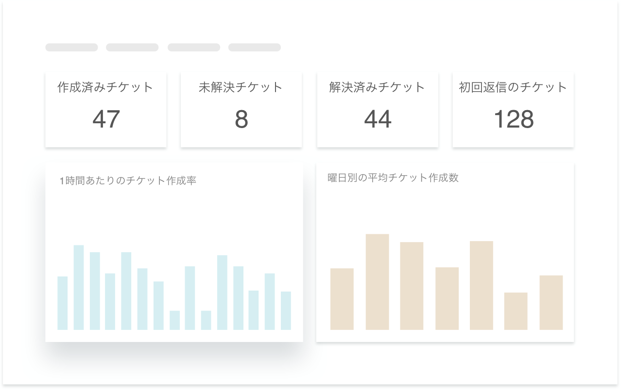Click the shortest beige bar in weekday chart
This screenshot has height=390, width=621.
[516, 311]
